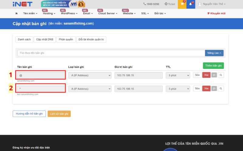Open TTL dropdown for the @ record
The image size is (243, 151).
(x=178, y=75)
